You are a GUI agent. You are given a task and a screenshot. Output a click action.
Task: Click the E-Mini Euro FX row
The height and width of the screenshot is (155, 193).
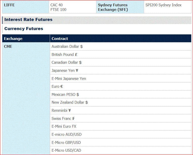pos(121,126)
